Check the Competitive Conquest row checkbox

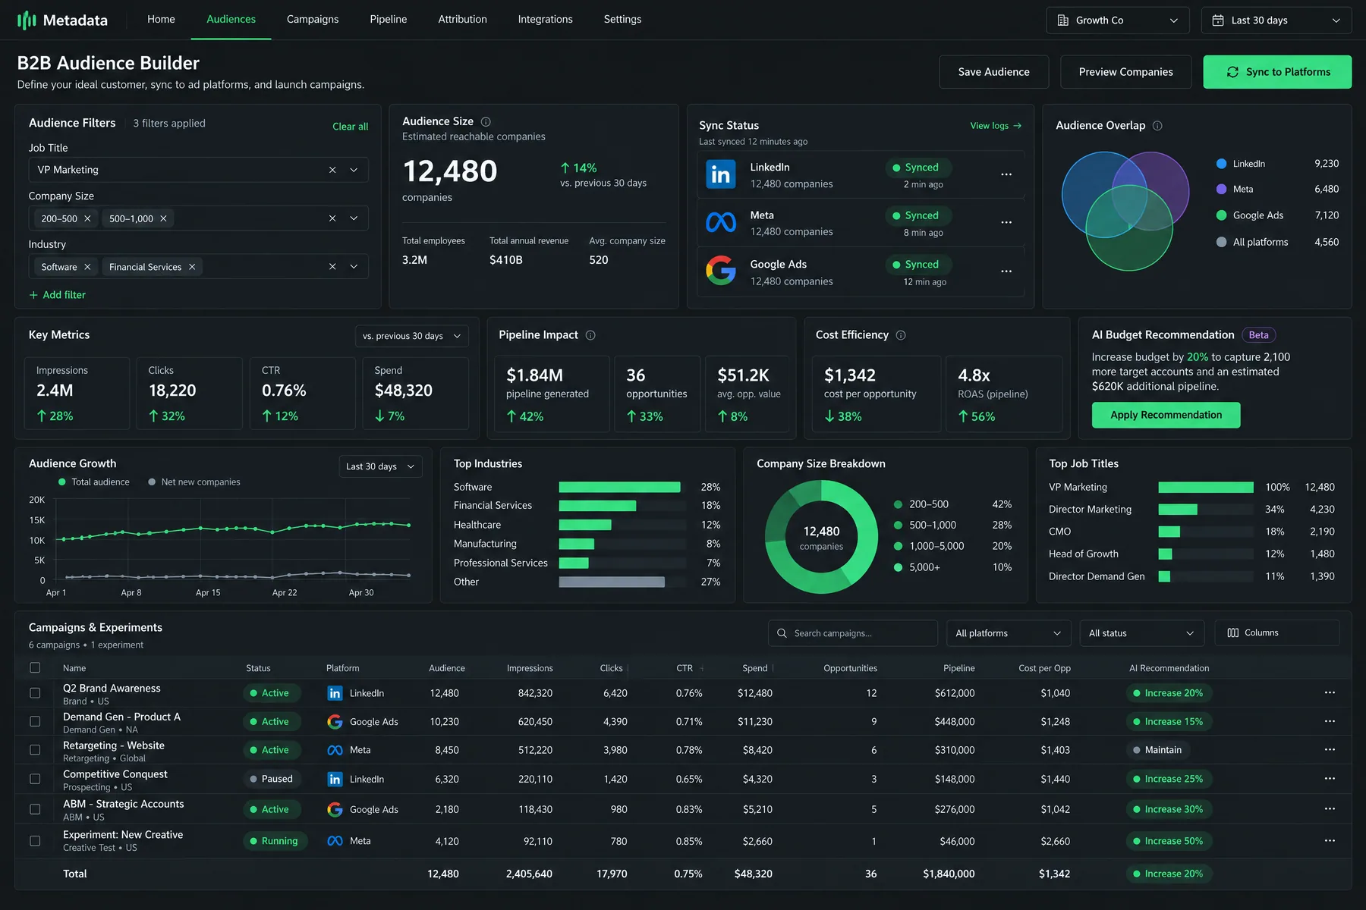point(35,779)
